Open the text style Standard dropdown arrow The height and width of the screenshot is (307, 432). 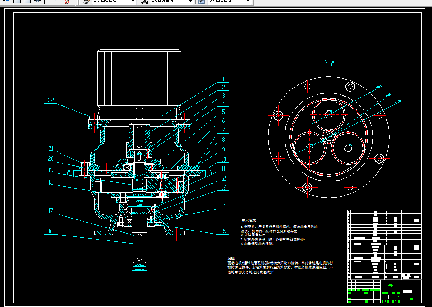pyautogui.click(x=133, y=1)
